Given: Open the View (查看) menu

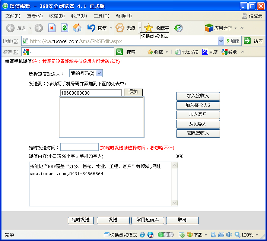Looking at the screenshot, I should pyautogui.click(x=35, y=16).
